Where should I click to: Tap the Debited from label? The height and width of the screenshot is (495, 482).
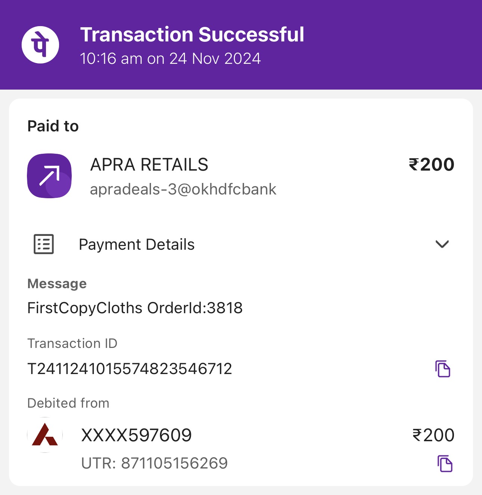68,403
